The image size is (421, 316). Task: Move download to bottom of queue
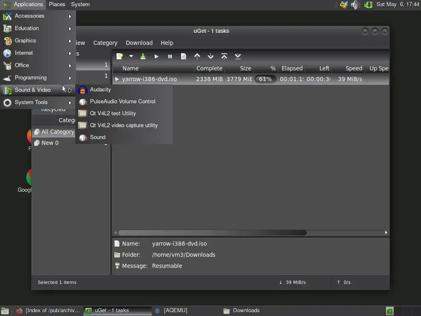tap(238, 56)
